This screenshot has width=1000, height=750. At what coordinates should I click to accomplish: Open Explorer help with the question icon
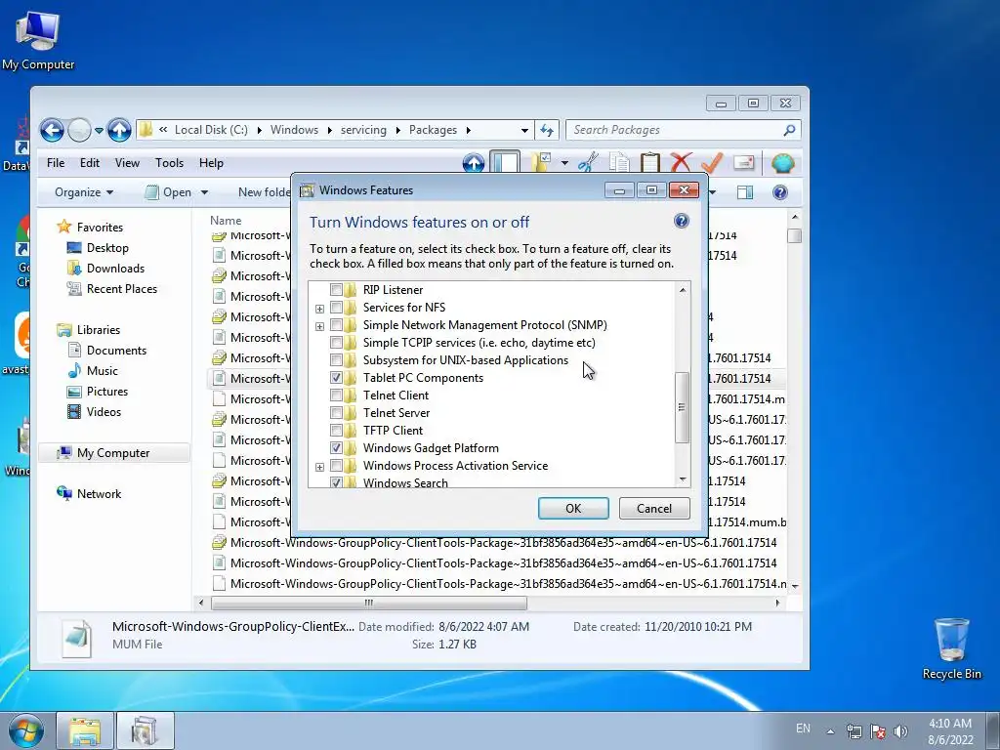[779, 192]
